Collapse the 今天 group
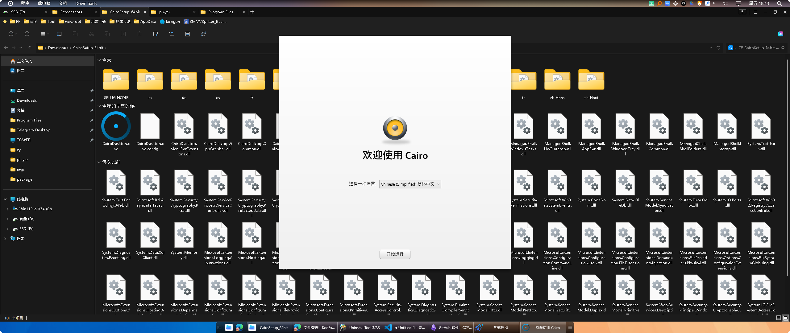 coord(99,60)
